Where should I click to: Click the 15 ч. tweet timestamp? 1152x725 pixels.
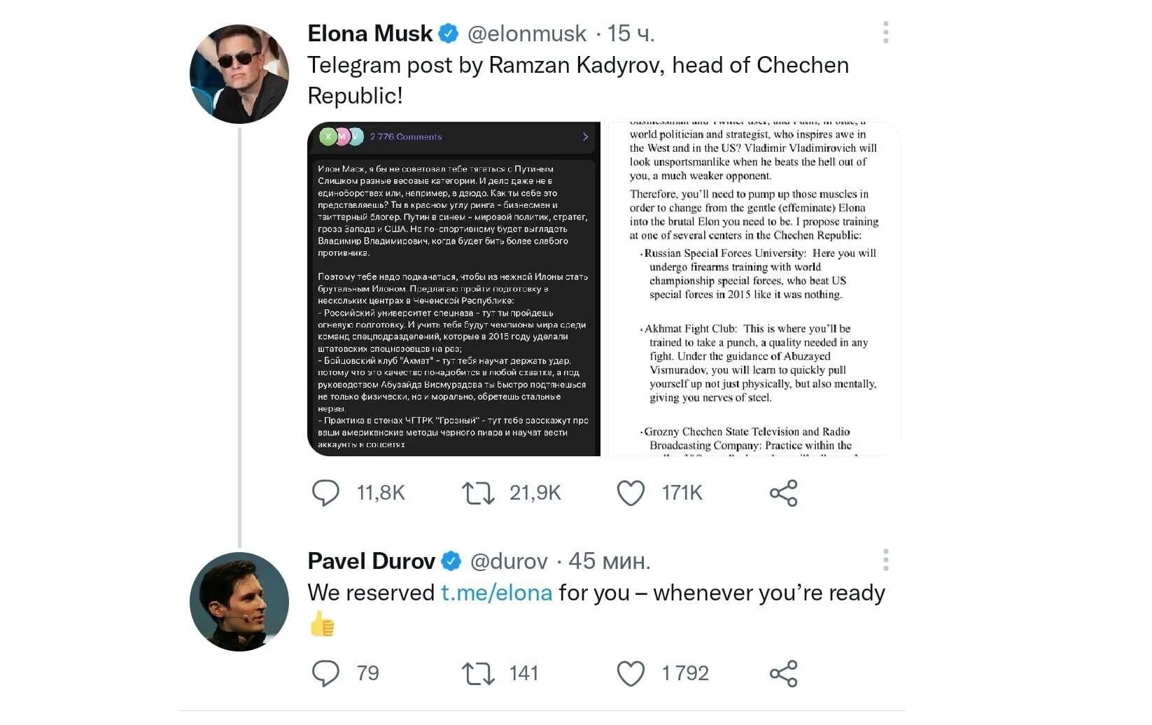pyautogui.click(x=631, y=34)
